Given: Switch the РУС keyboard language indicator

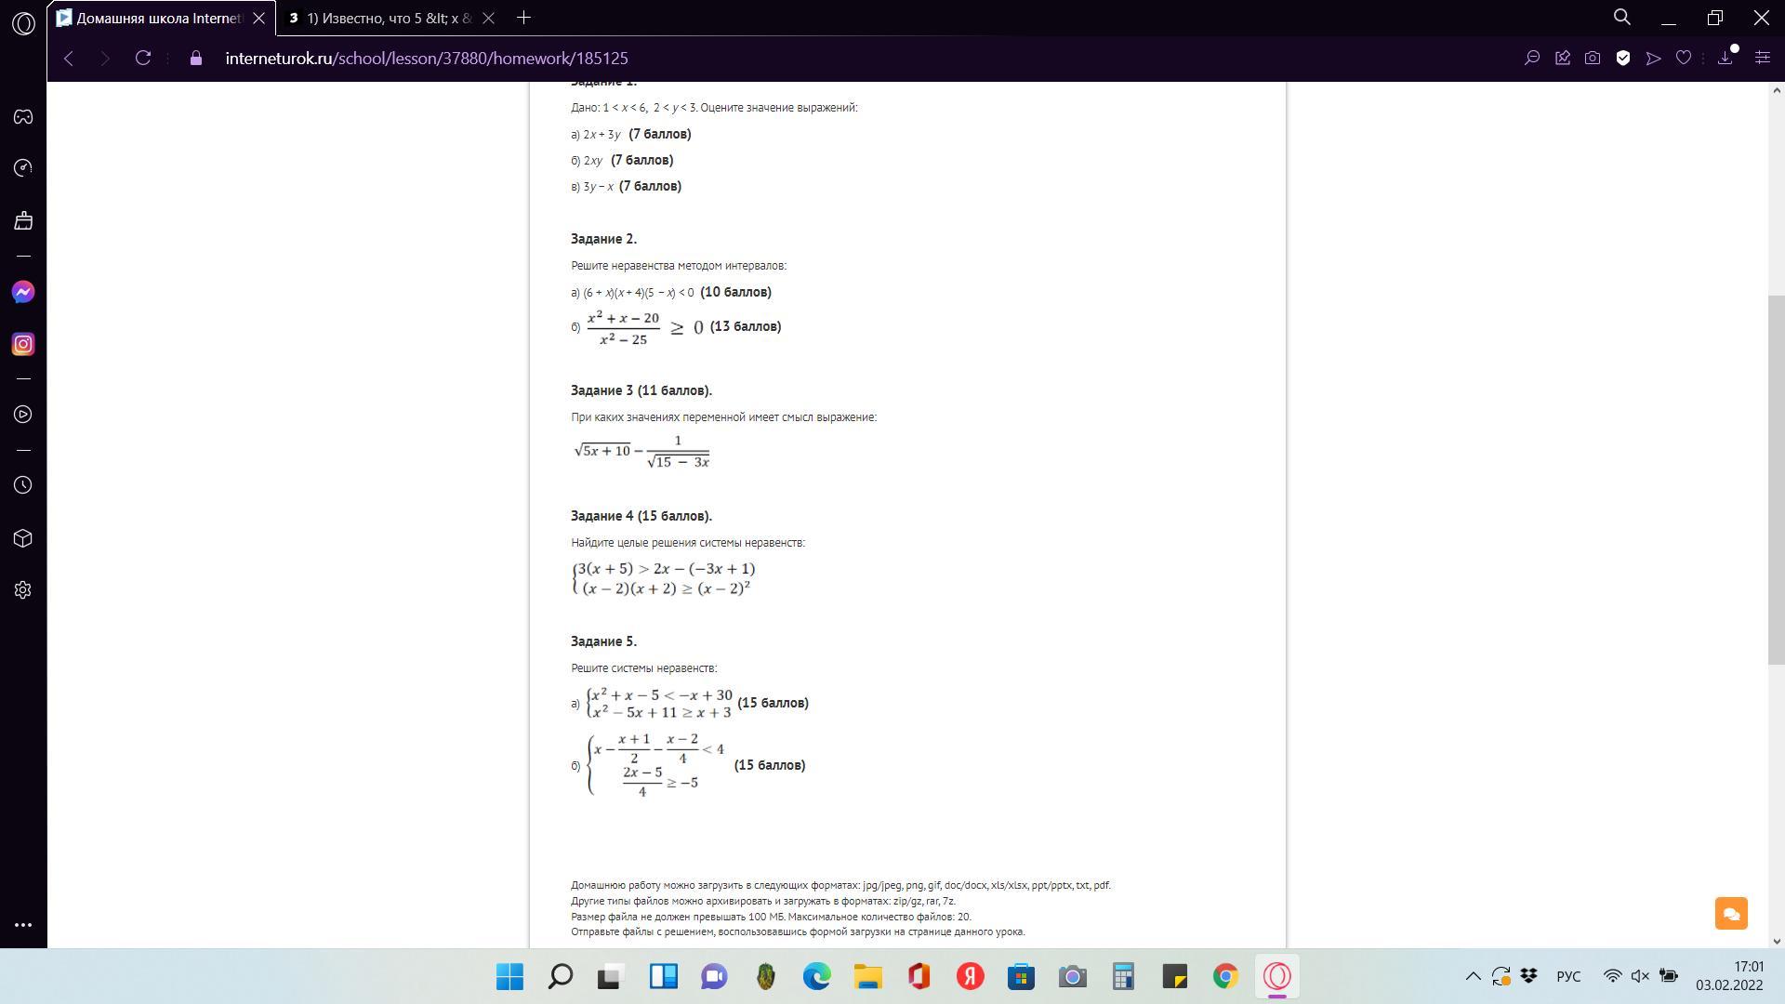Looking at the screenshot, I should pos(1567,976).
